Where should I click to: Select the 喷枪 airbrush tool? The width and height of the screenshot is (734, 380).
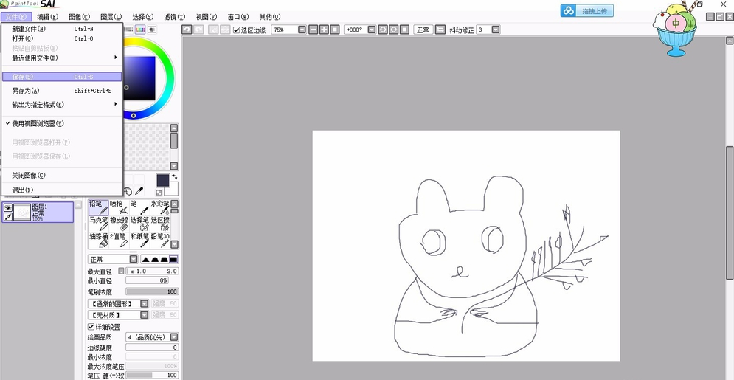(x=118, y=207)
